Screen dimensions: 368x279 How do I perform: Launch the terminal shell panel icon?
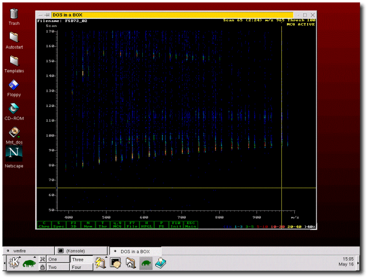point(115,263)
